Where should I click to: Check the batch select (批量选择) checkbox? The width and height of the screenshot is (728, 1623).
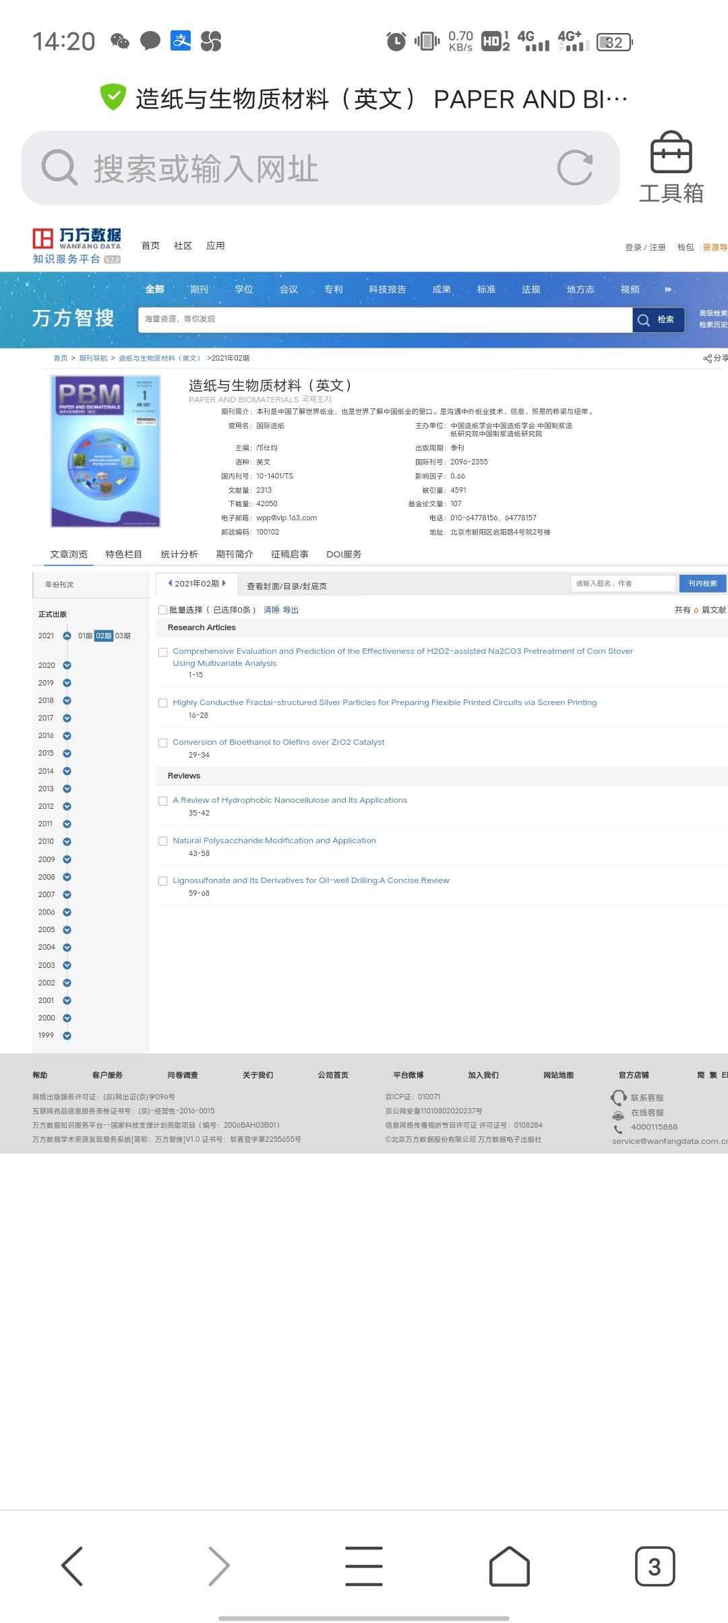click(162, 610)
